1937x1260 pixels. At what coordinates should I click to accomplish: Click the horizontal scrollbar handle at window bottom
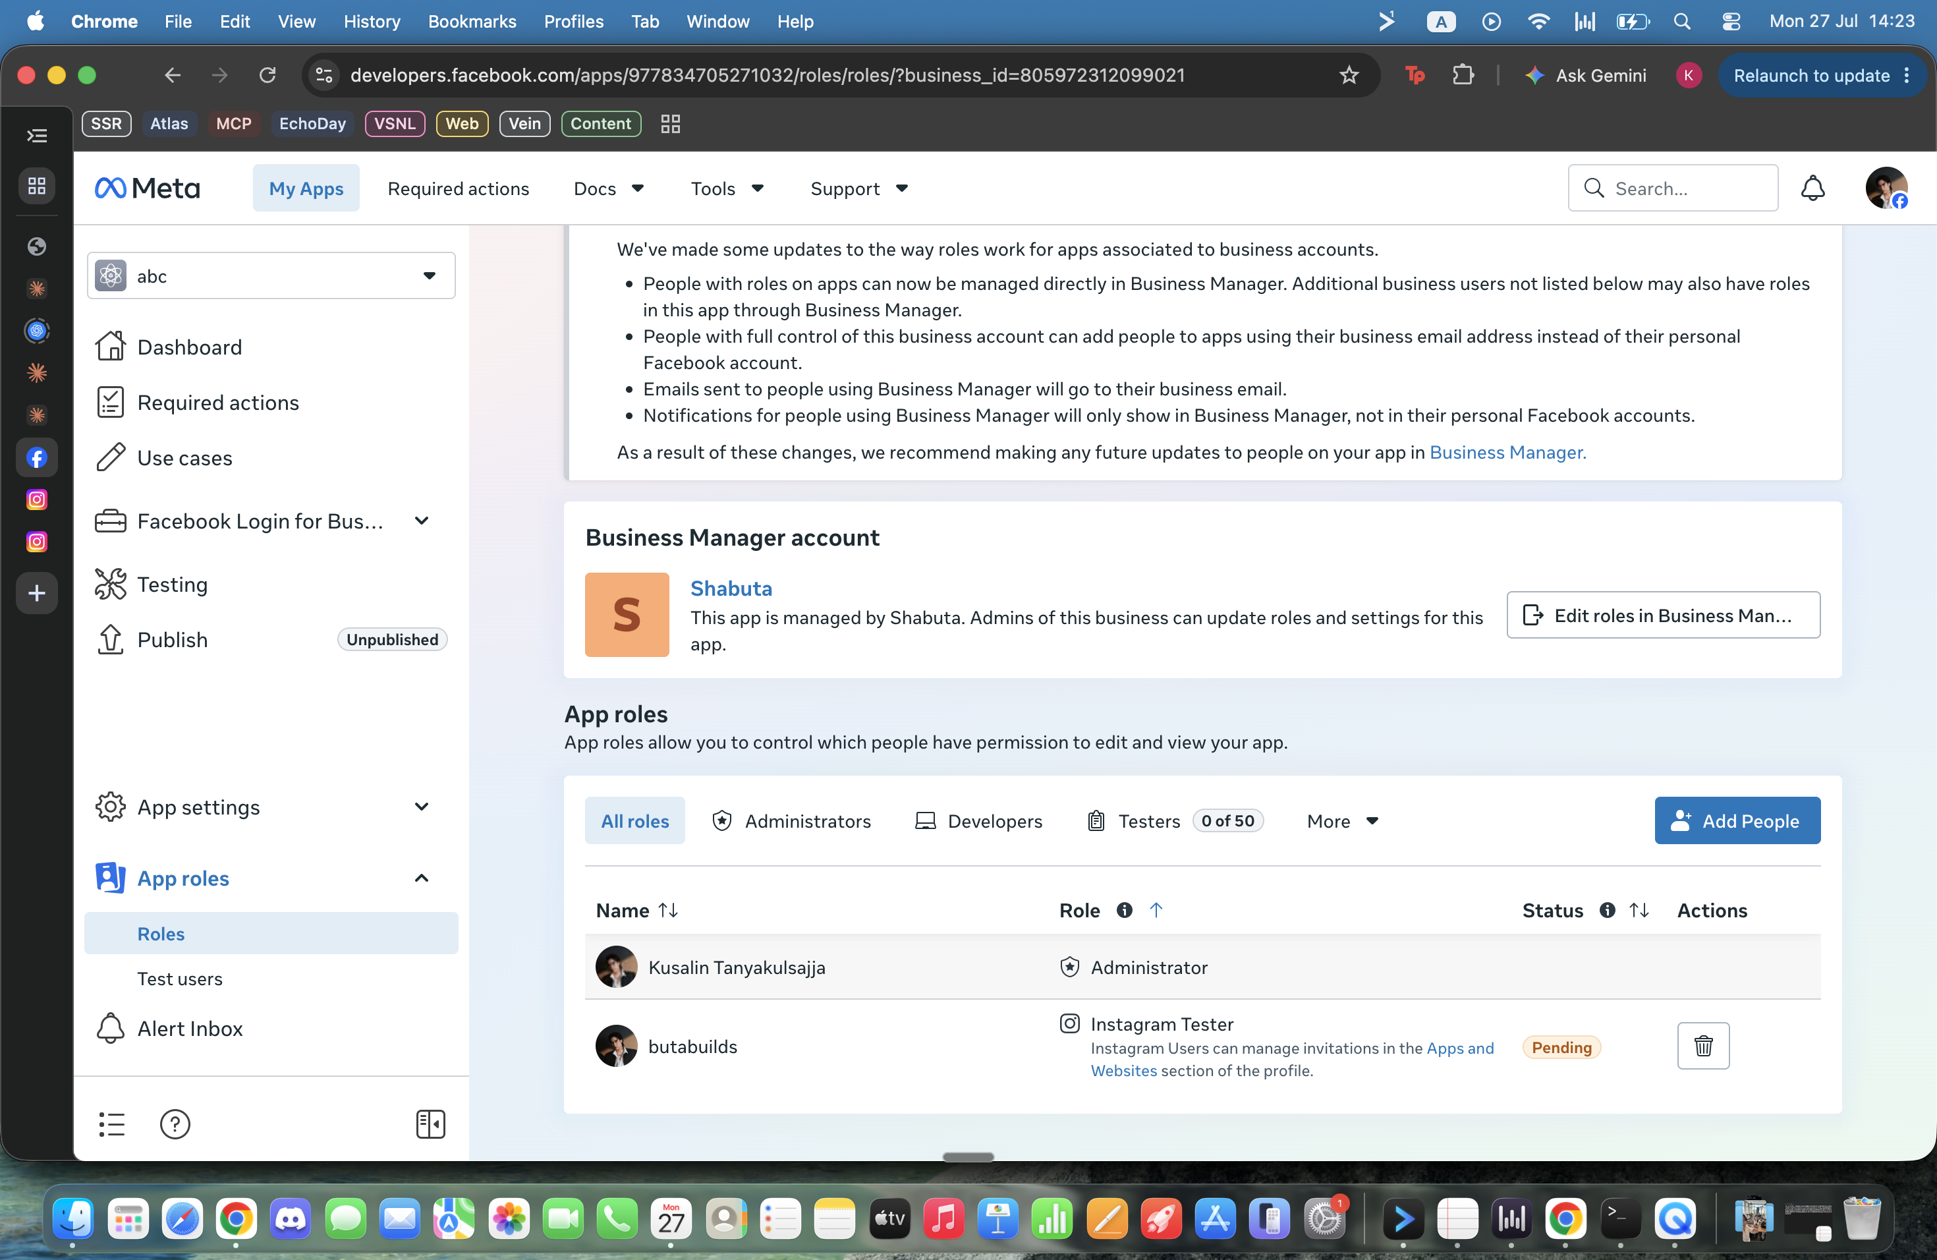[x=968, y=1156]
